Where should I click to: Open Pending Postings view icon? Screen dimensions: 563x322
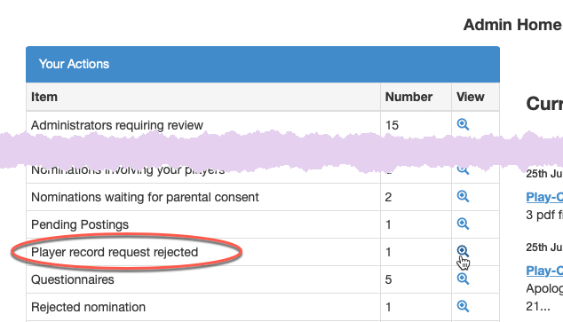(463, 224)
